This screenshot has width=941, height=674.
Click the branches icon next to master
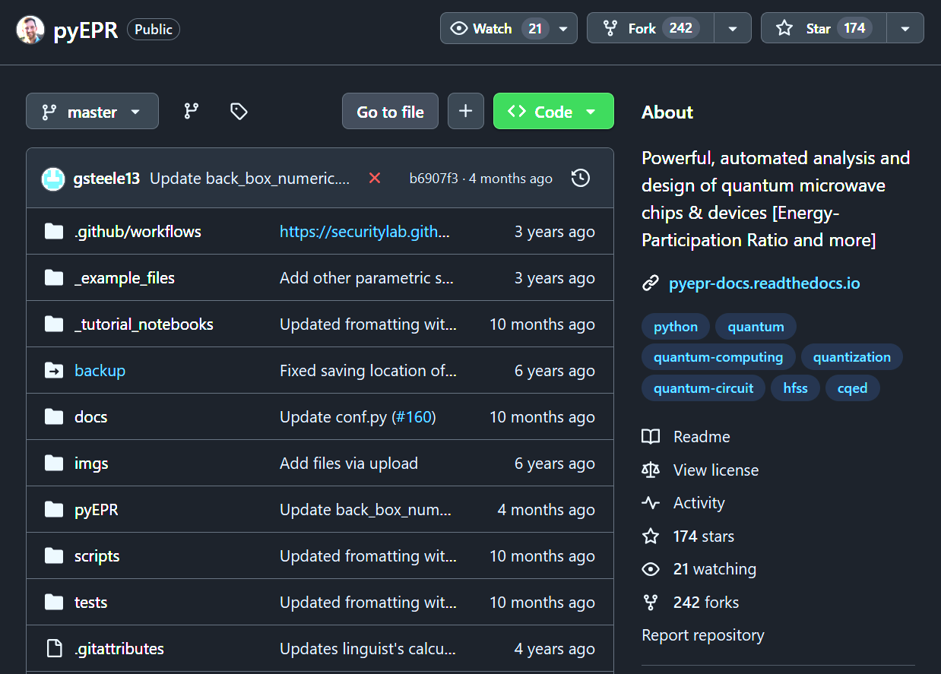(x=191, y=111)
